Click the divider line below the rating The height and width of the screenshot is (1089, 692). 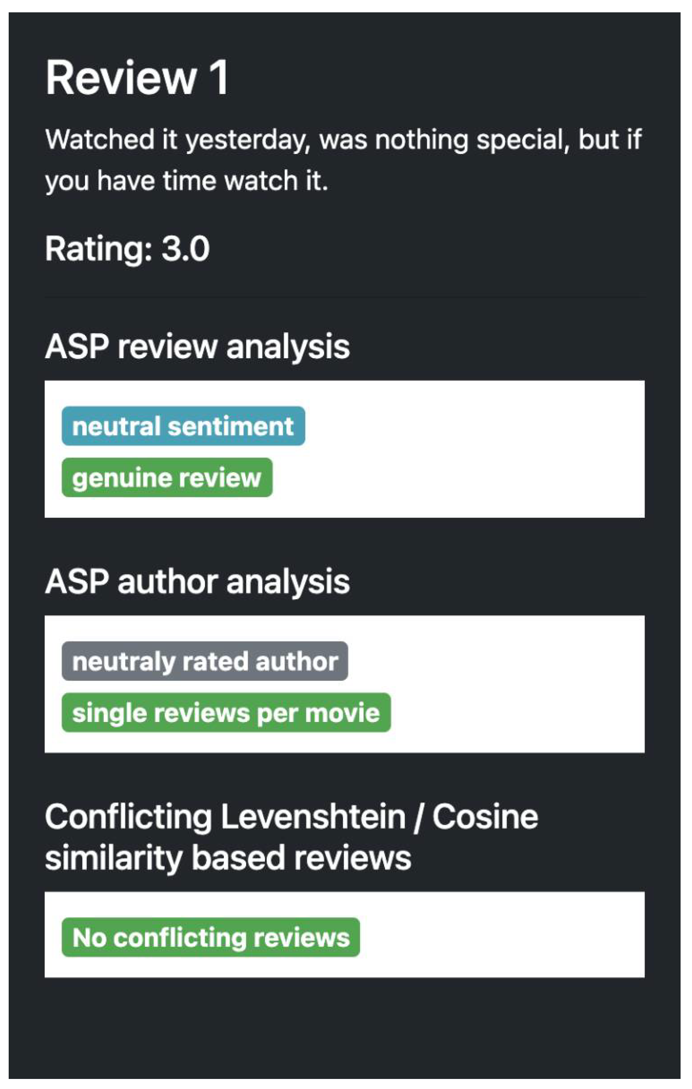coord(344,297)
